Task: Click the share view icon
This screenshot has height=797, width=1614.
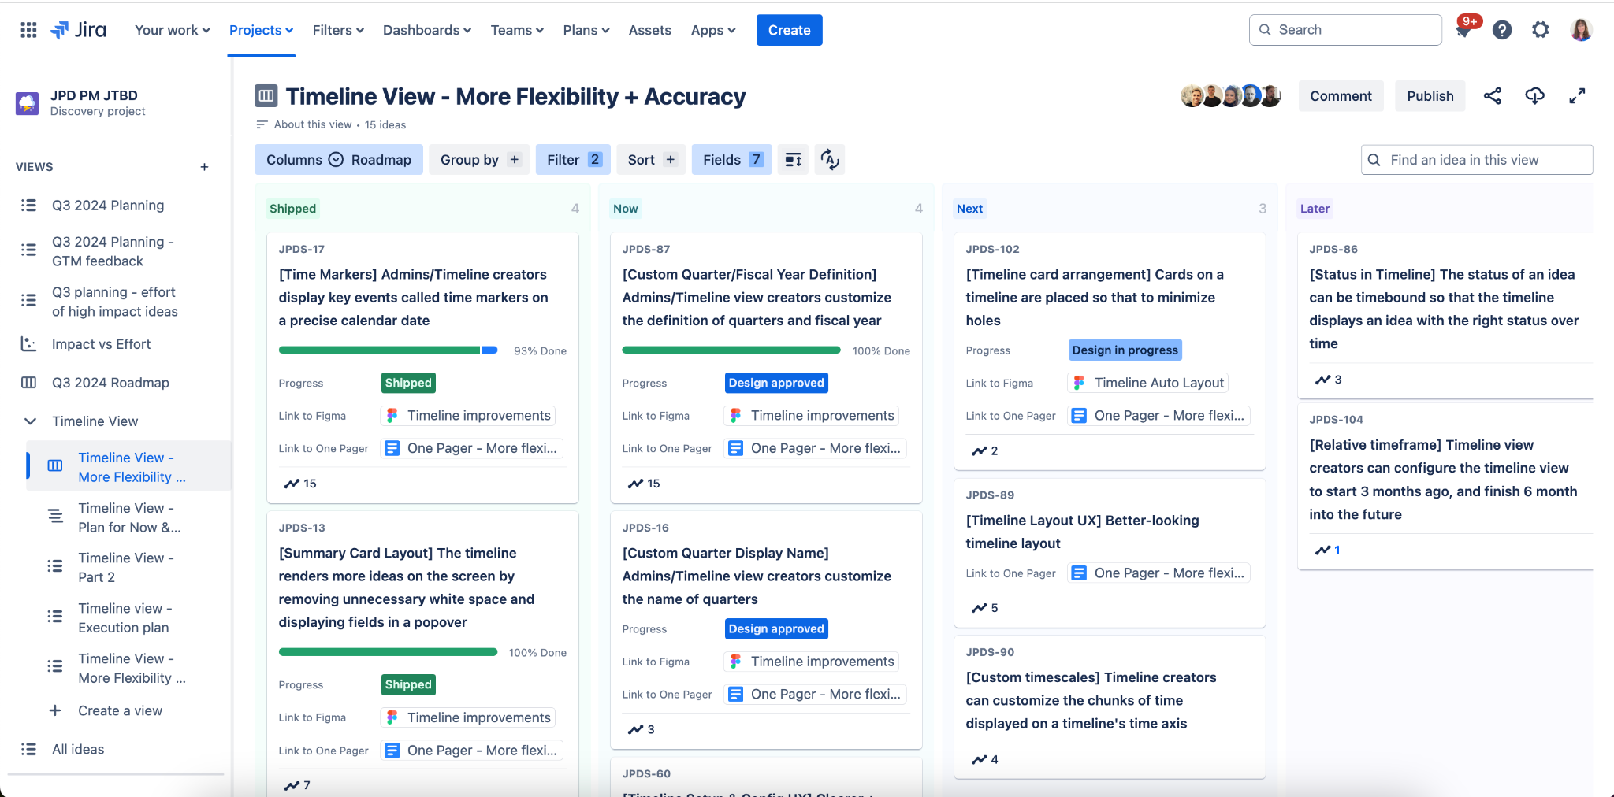Action: click(1492, 96)
